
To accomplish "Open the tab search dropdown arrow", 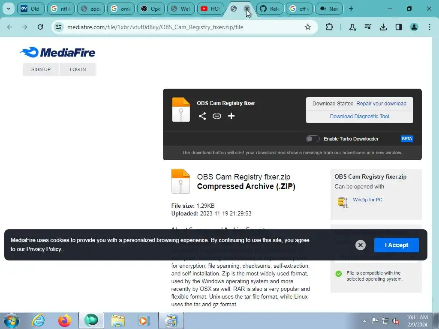I will click(x=9, y=9).
